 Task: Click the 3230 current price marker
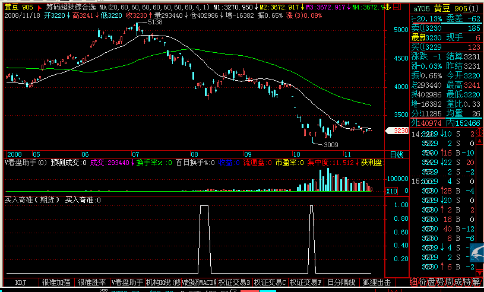click(x=398, y=131)
